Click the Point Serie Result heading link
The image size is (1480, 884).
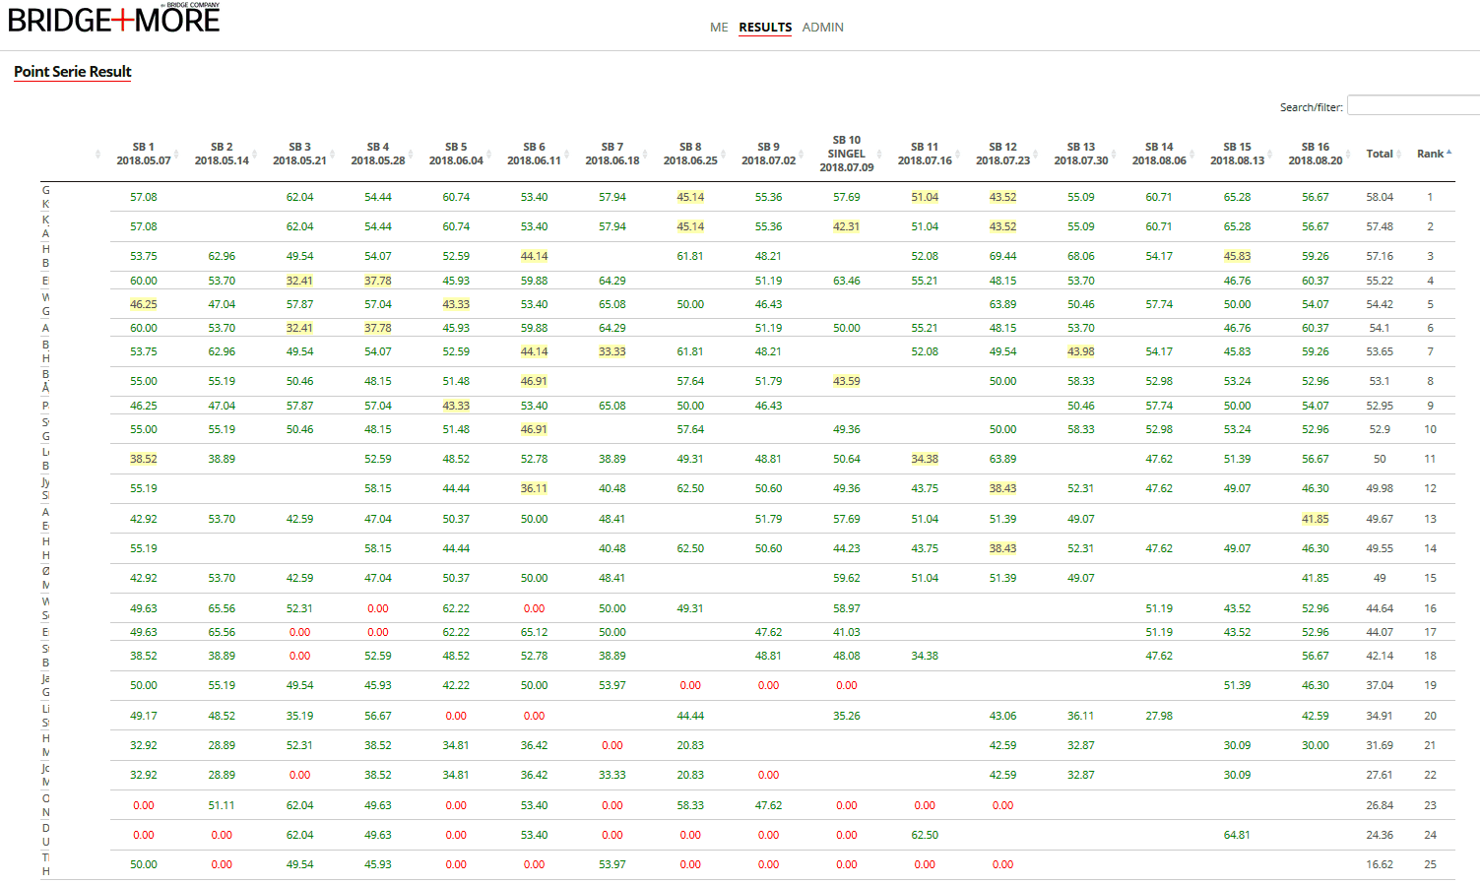(72, 72)
